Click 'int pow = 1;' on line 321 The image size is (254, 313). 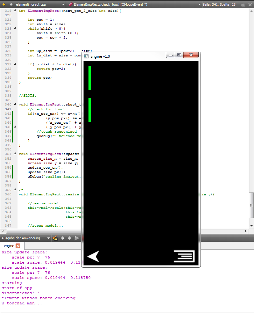tap(41, 19)
